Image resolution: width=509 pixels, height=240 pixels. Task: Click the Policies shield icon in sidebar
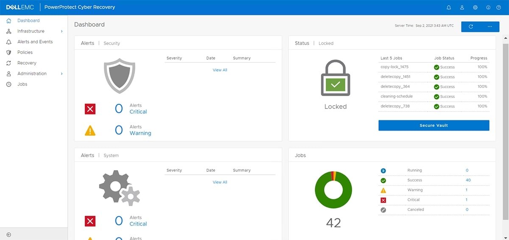8,52
